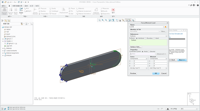Switch to the 홈 ribbon tab
Image resolution: width=200 pixels, height=111 pixels.
(9, 6)
